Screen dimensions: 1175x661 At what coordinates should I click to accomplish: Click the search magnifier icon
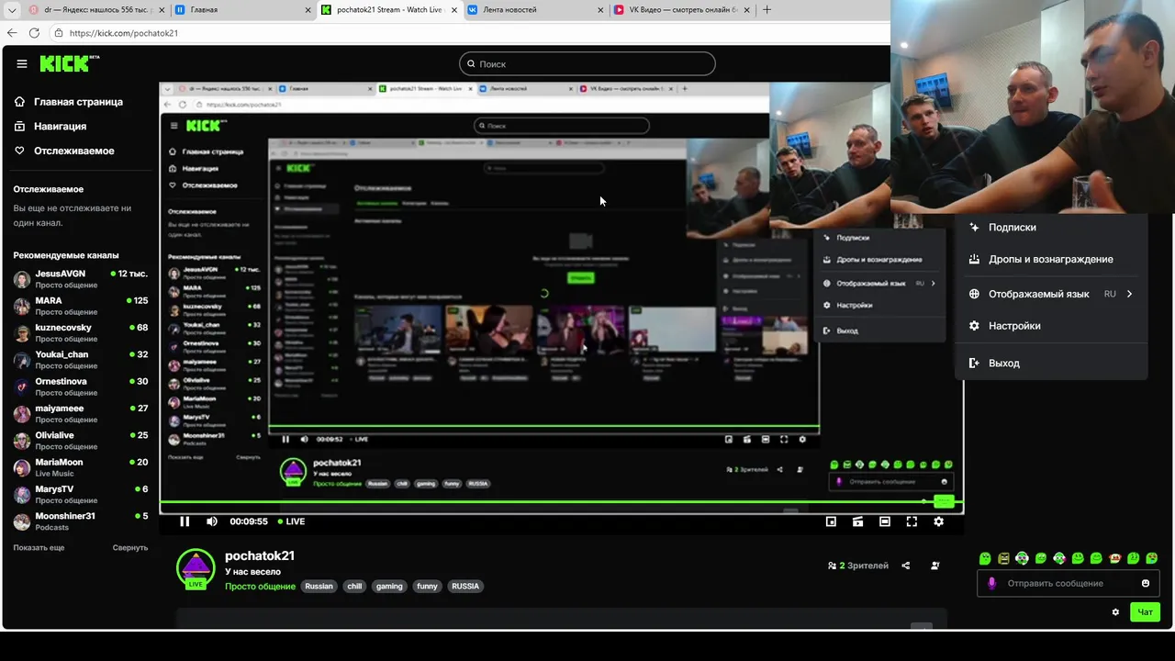(x=471, y=64)
